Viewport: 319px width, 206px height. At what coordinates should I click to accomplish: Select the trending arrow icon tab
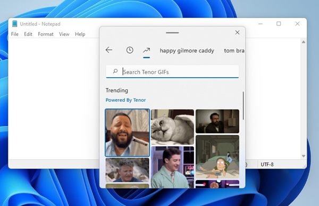point(147,50)
